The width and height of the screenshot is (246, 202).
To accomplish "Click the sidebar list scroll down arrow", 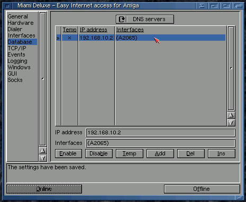I will click(x=43, y=158).
